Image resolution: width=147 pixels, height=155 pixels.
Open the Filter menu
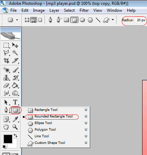click(84, 10)
